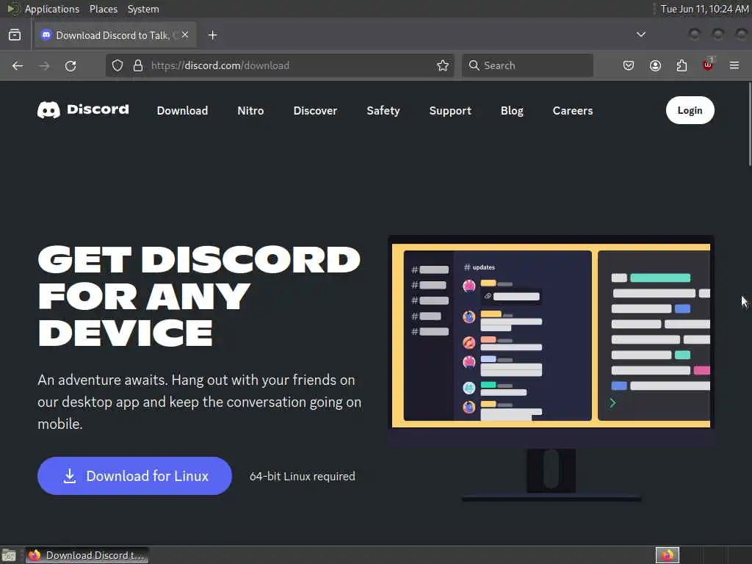752x564 pixels.
Task: Select the Download Discord browser tab
Action: (x=115, y=35)
